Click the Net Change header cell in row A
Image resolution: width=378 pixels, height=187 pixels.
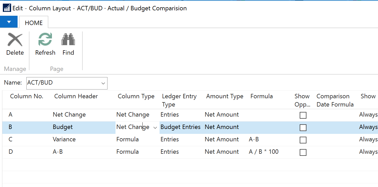tap(69, 115)
